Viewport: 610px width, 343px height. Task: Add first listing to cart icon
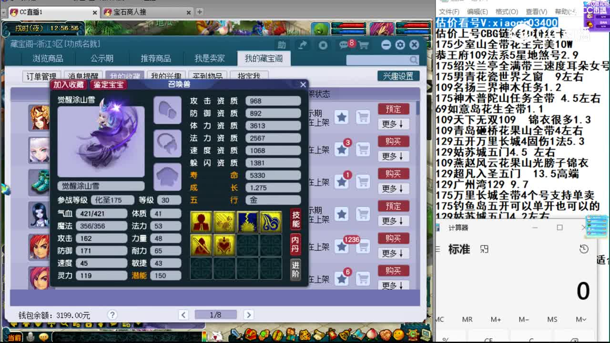coord(363,117)
